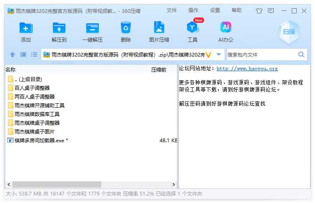Click the horizontal scrollbar left arrow
The image size is (315, 203).
point(9,184)
